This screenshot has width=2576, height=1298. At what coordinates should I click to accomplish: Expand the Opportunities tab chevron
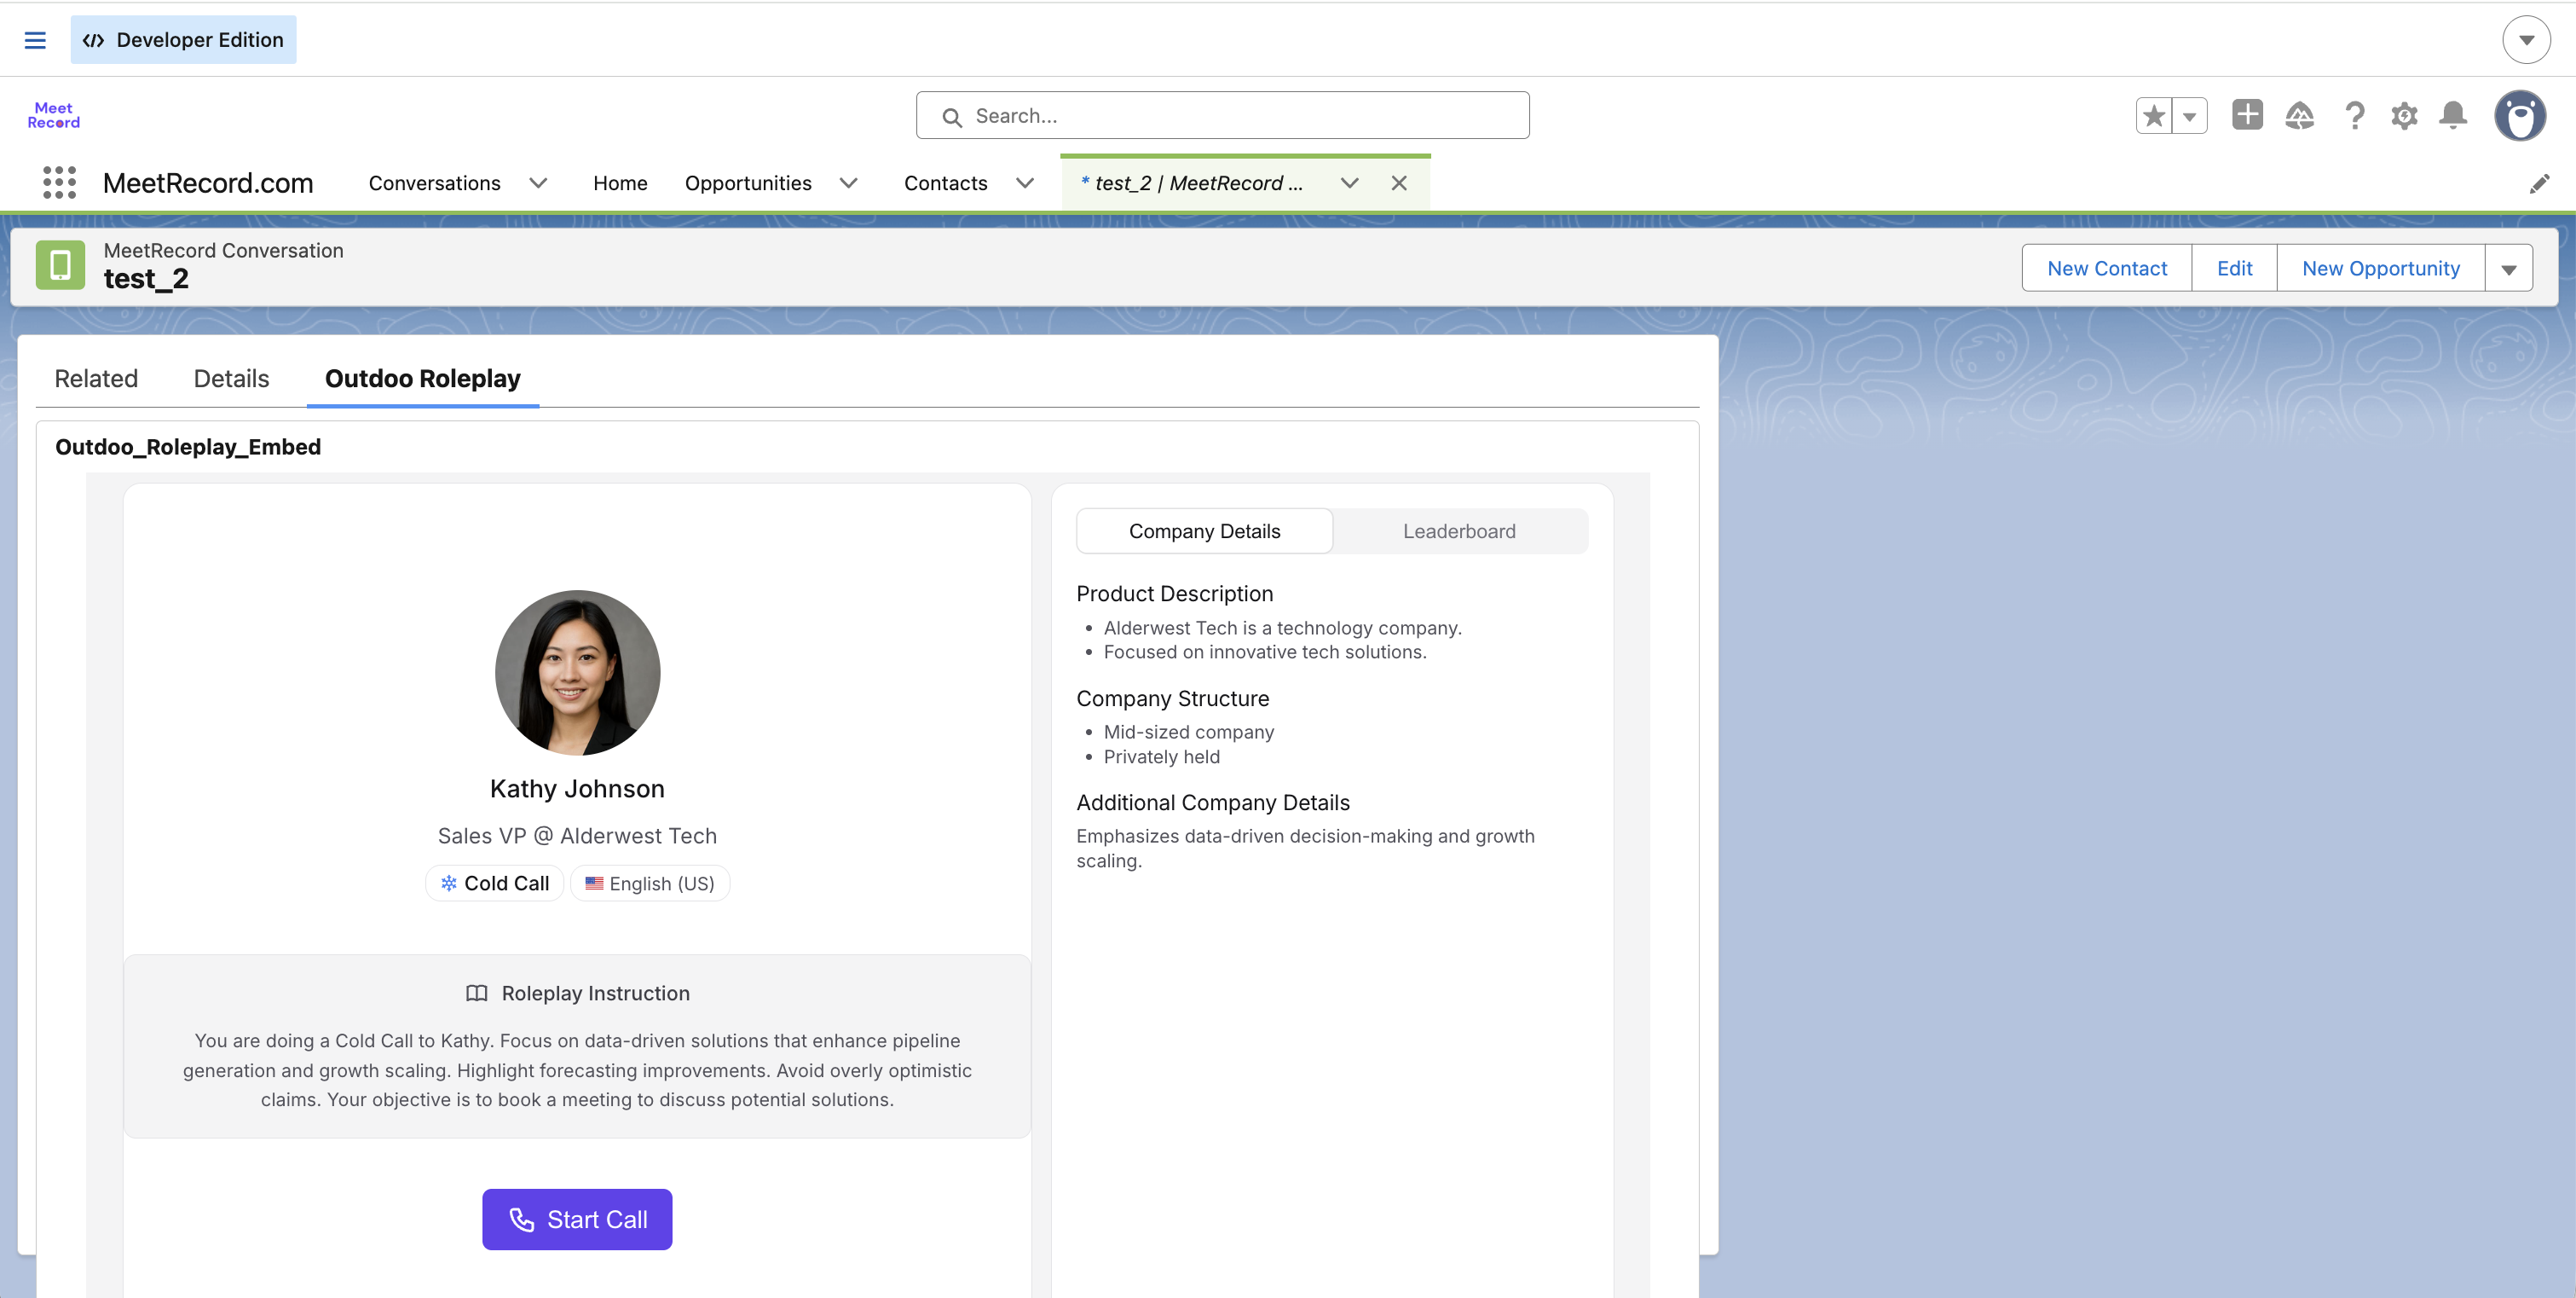(x=849, y=183)
